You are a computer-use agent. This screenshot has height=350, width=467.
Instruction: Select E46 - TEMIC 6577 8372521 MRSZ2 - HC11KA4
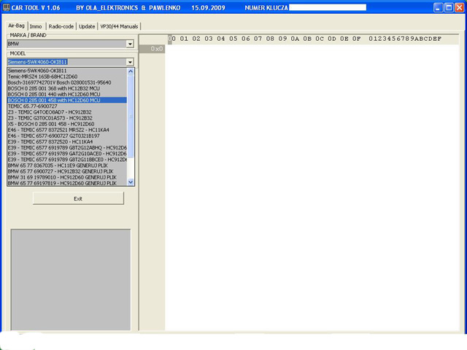[67, 130]
